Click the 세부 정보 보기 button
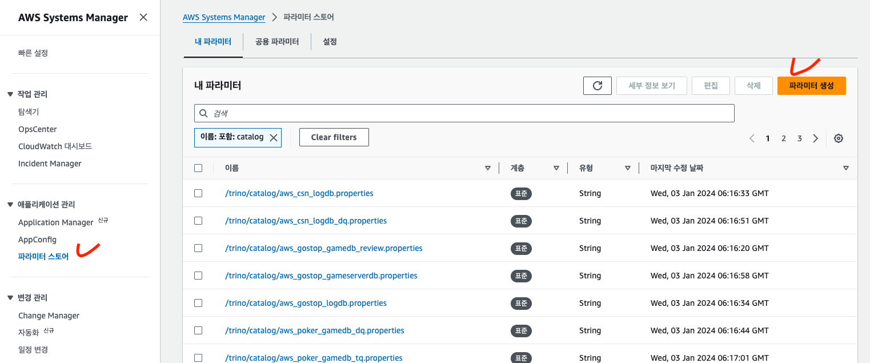870x363 pixels. (x=652, y=86)
